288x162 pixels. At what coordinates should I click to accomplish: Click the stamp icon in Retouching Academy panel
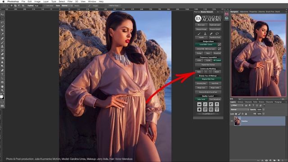tap(205, 34)
